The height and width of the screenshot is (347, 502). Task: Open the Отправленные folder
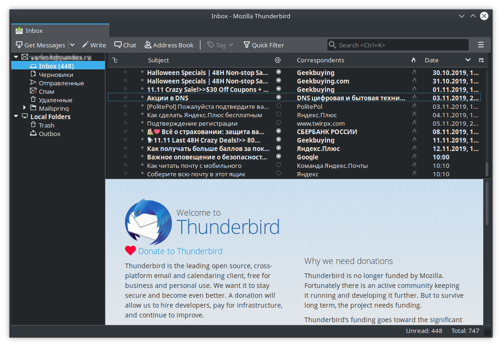(x=61, y=83)
